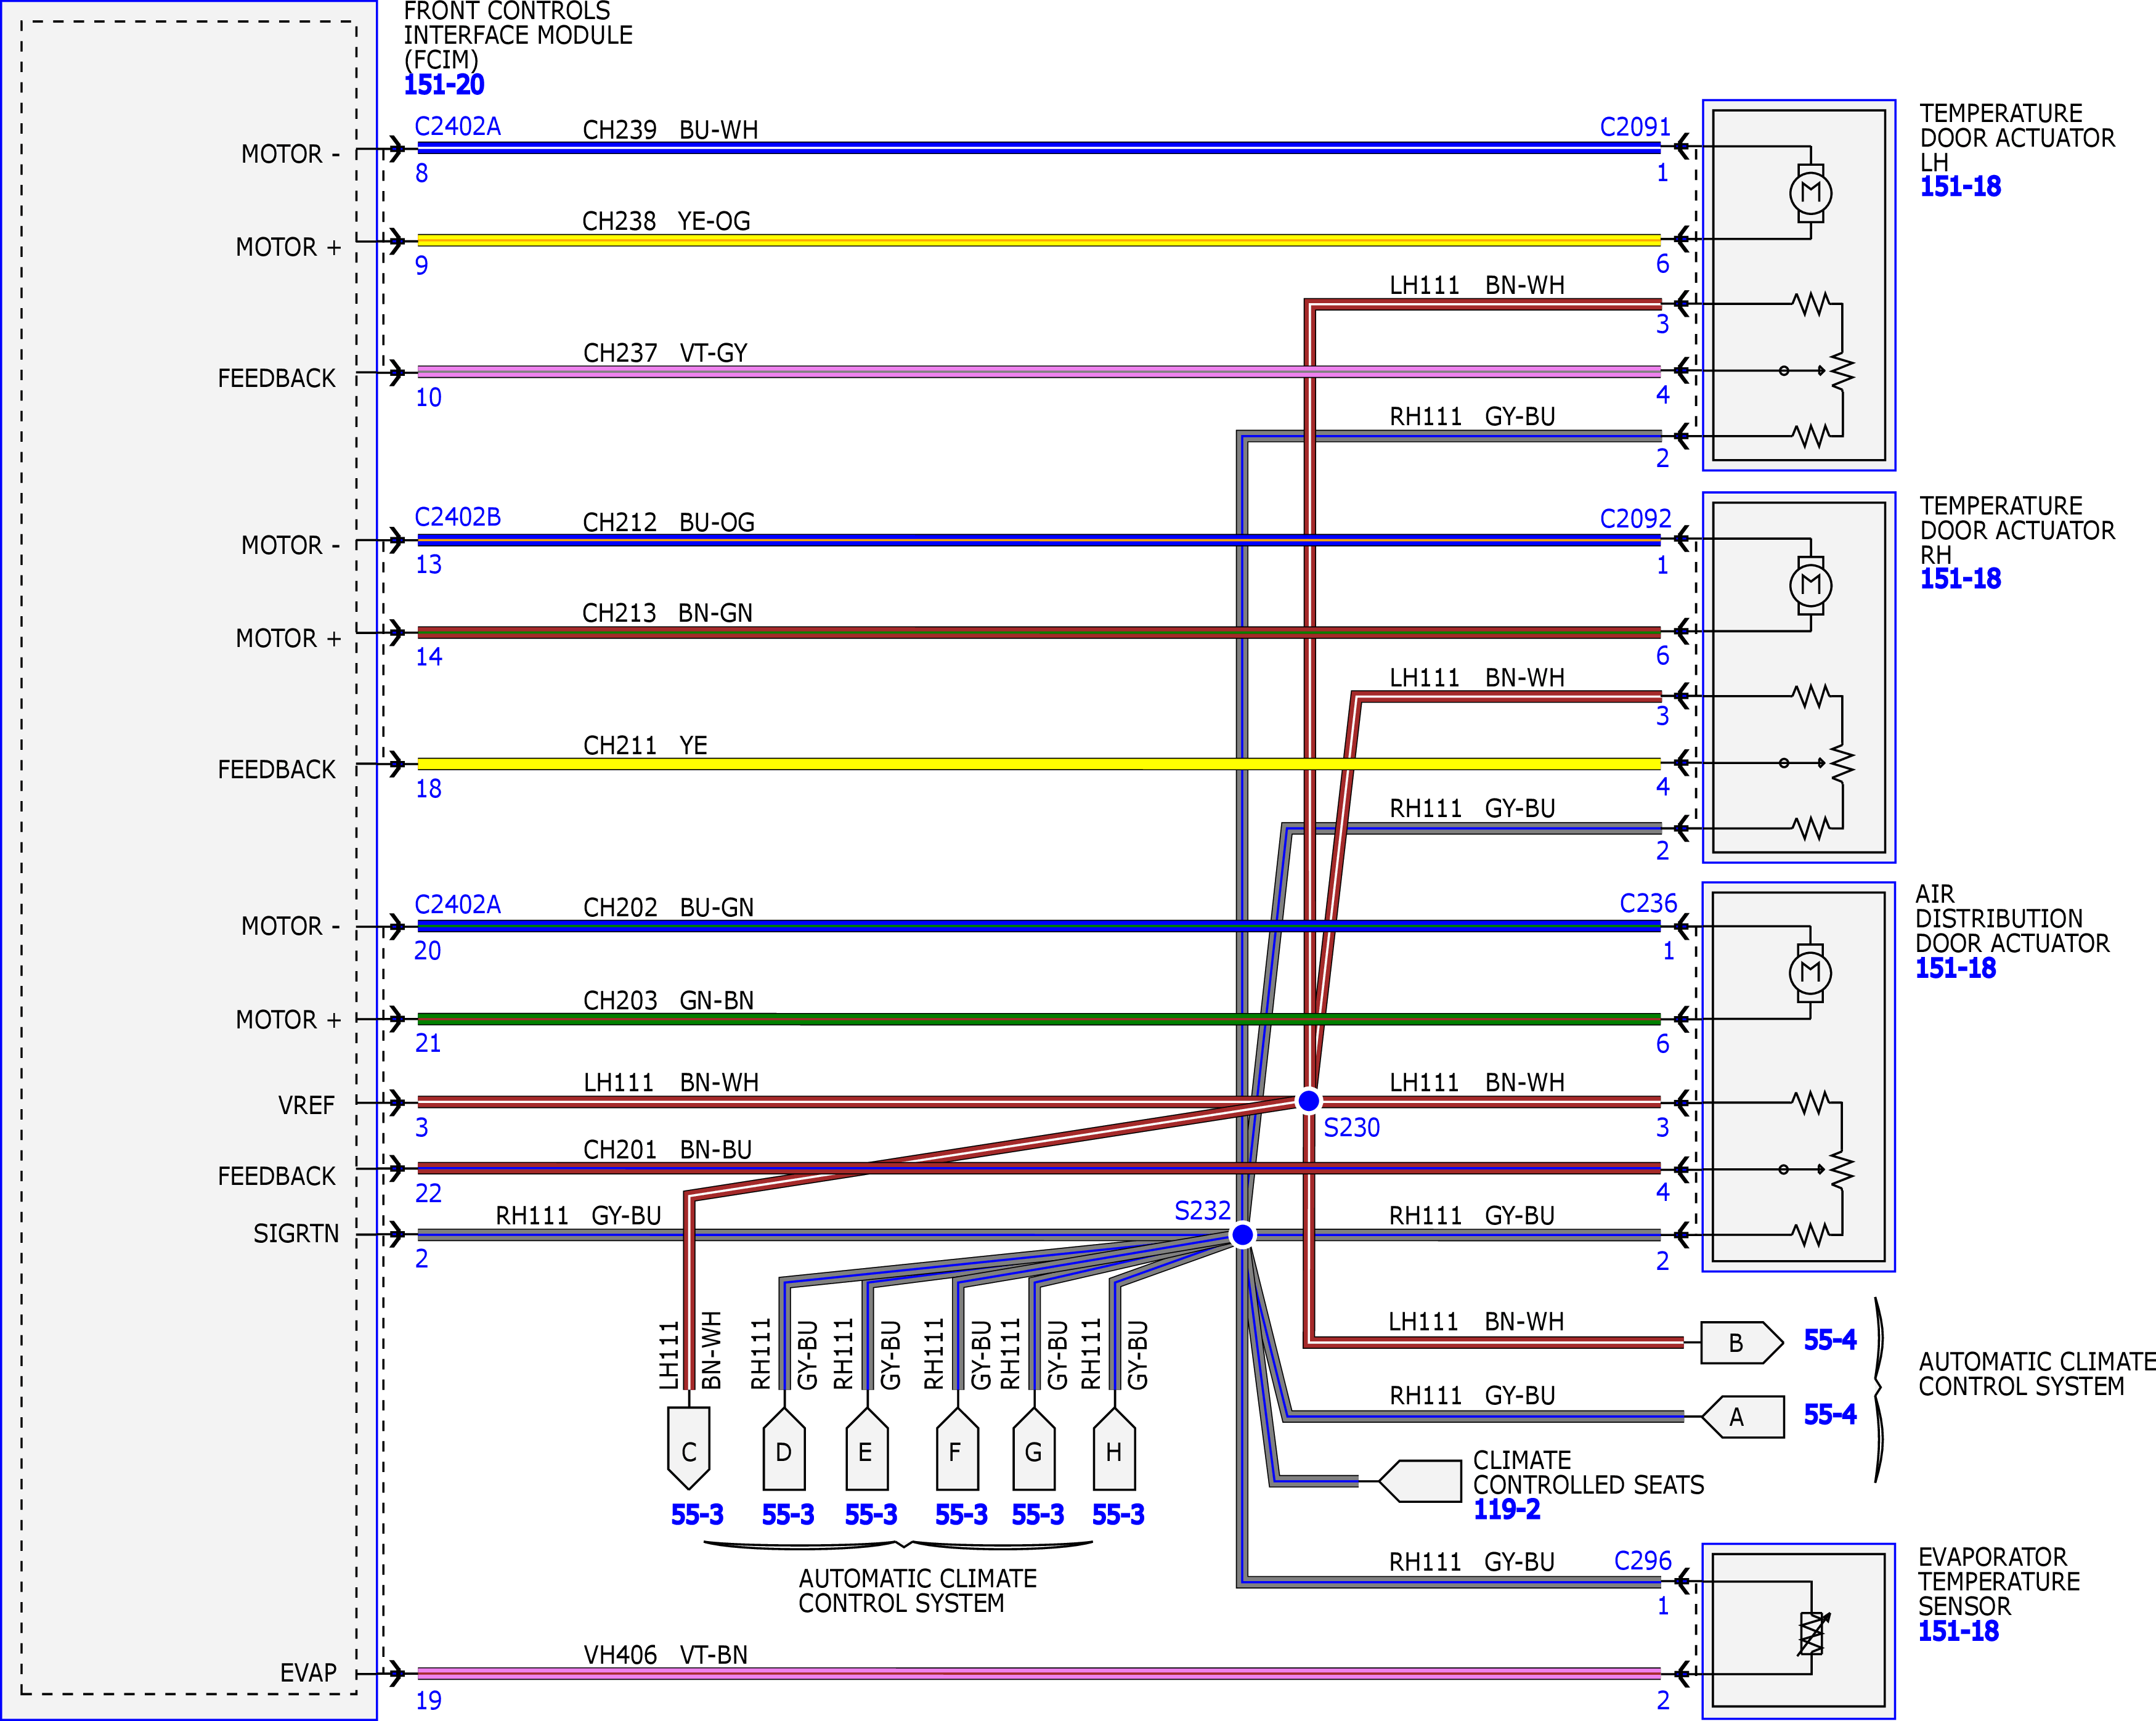
Task: Click the Climate Controlled Seats connector symbol
Action: click(x=1420, y=1481)
